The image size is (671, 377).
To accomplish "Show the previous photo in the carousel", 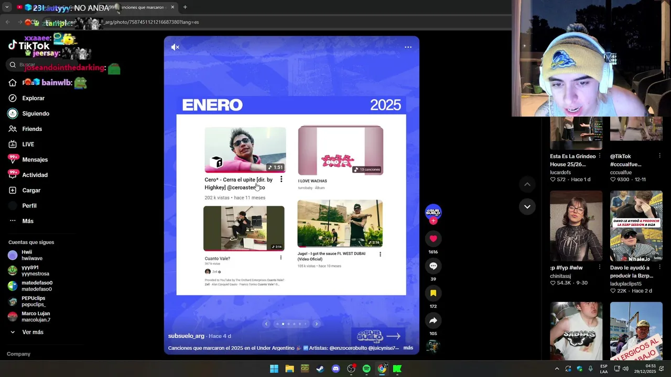I will pos(266,324).
